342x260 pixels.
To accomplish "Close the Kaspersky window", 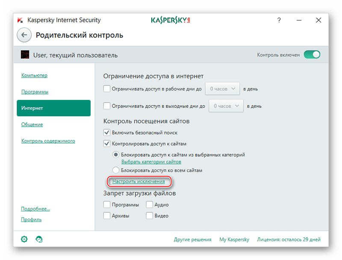I will (318, 20).
